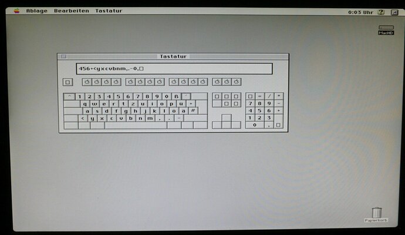
Task: Select the MacHD disk icon
Action: [x=385, y=29]
